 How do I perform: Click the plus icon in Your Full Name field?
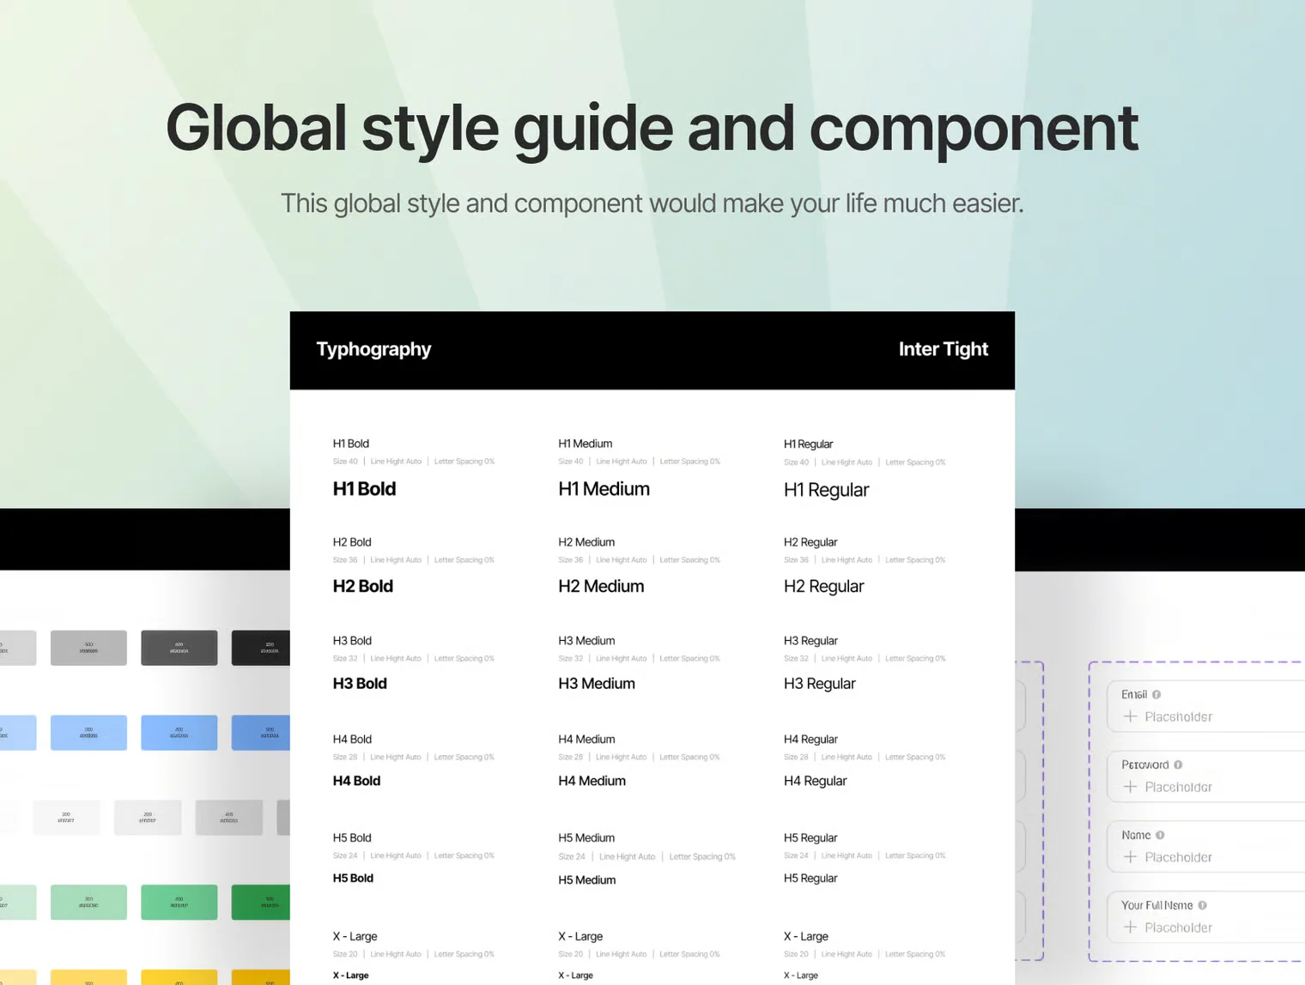click(1130, 928)
